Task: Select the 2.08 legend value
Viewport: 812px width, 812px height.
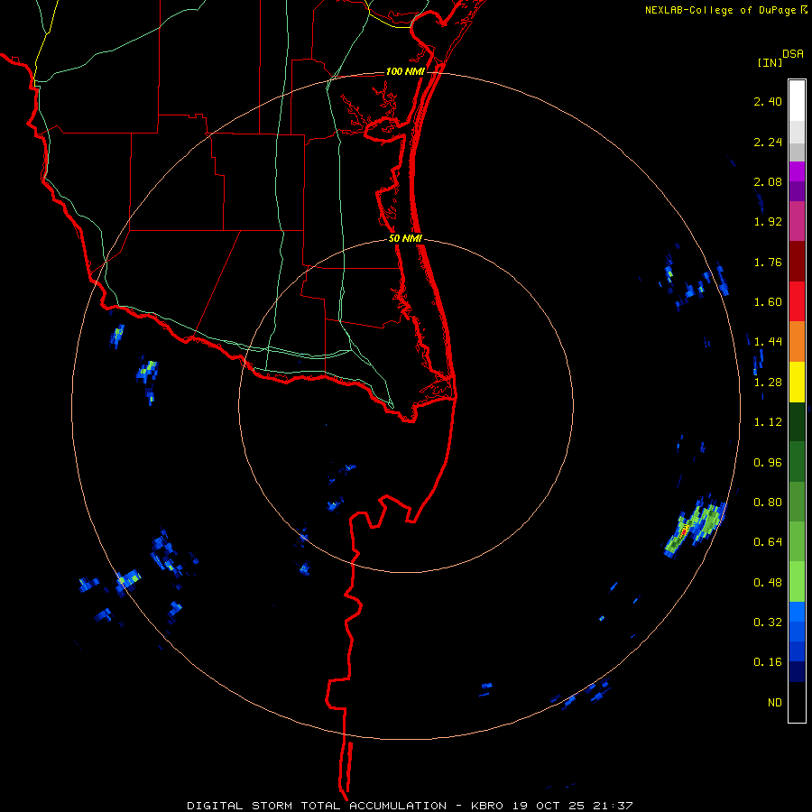Action: 768,181
